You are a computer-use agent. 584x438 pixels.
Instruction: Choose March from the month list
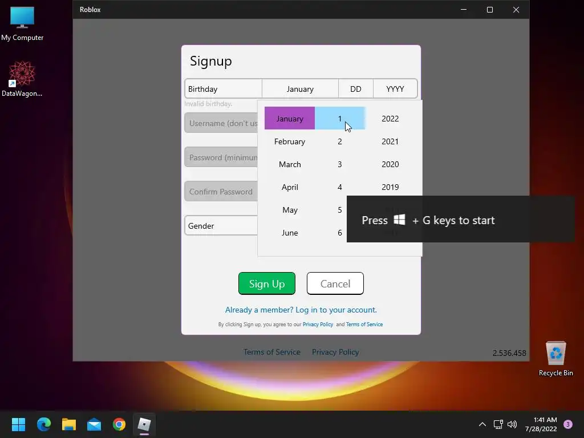[x=290, y=164]
